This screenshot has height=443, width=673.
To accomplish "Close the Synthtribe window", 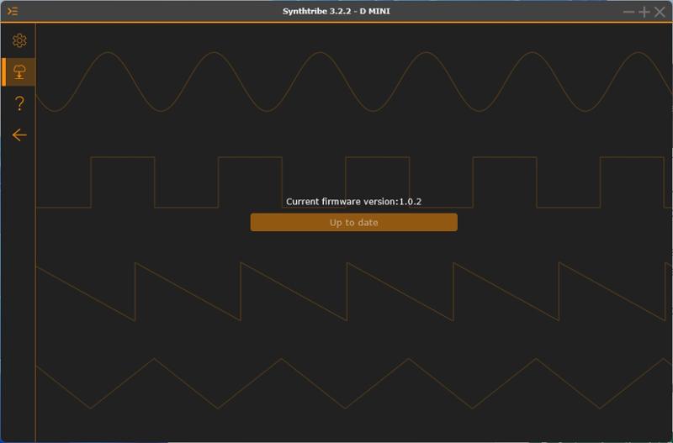I will point(660,12).
